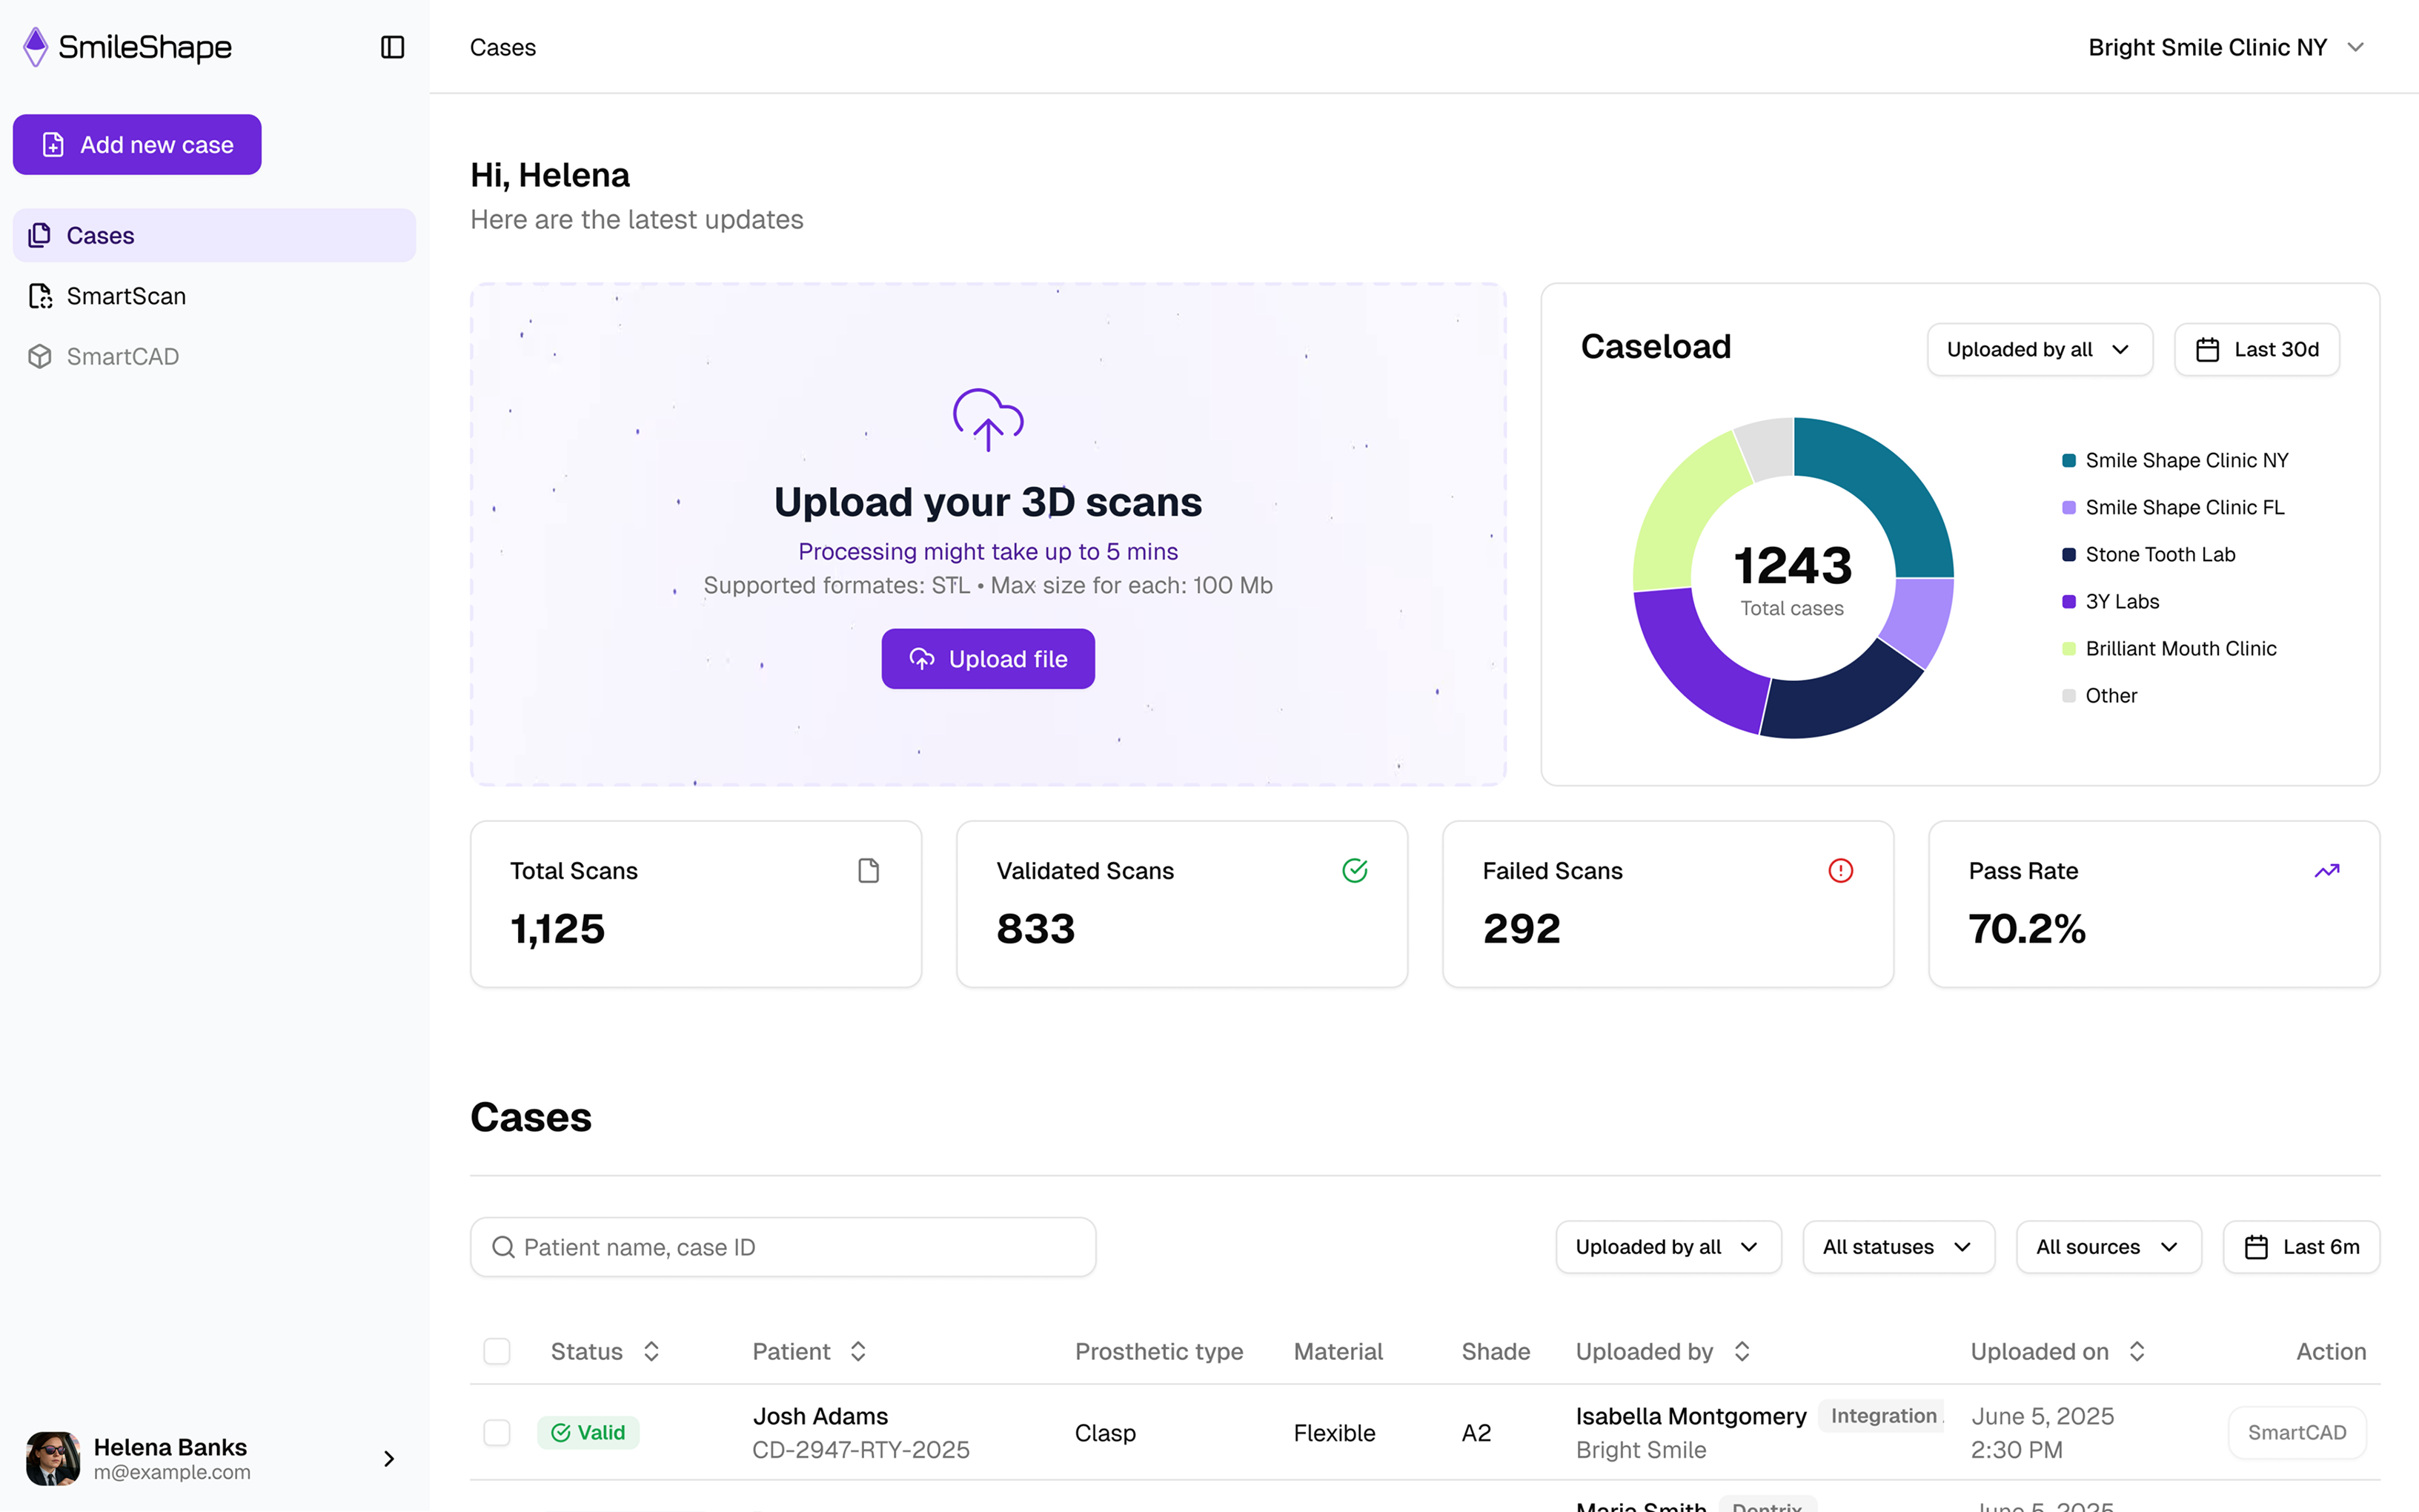Click the cloud upload icon above heading

(x=988, y=419)
